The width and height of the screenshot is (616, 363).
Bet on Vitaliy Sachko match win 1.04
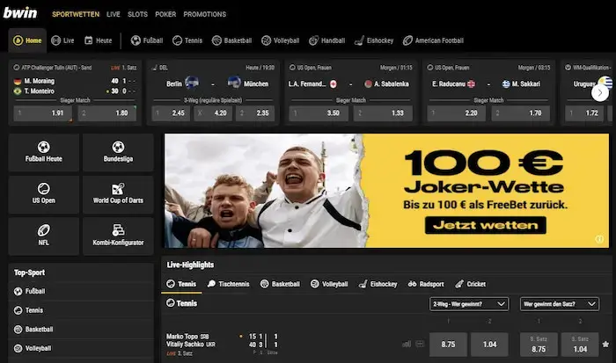point(489,345)
